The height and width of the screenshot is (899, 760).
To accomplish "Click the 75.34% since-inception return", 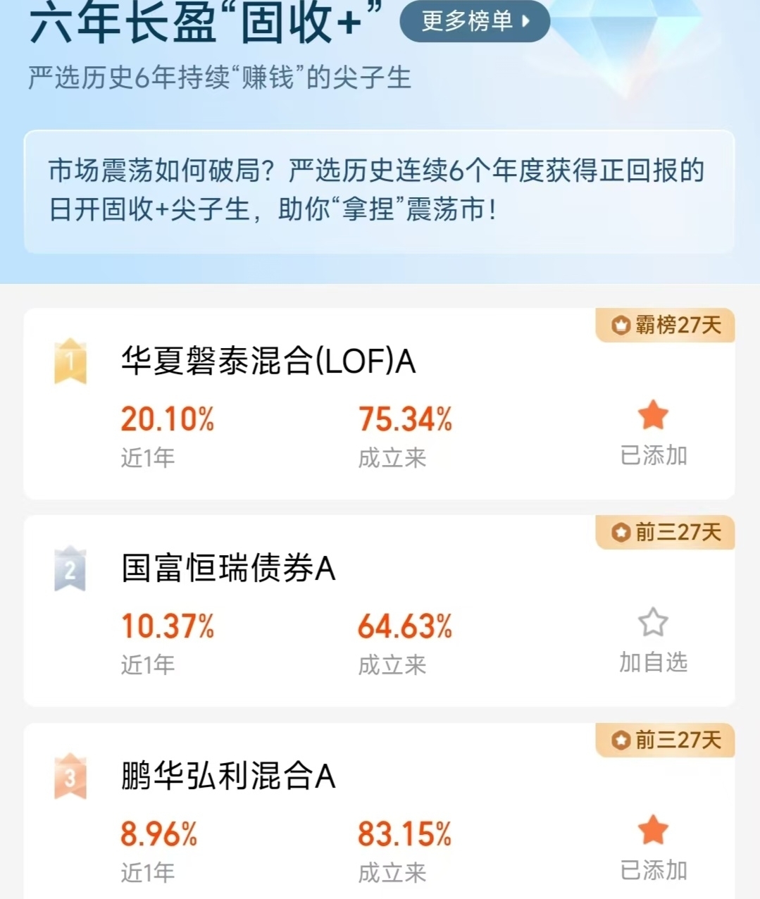I will tap(405, 419).
